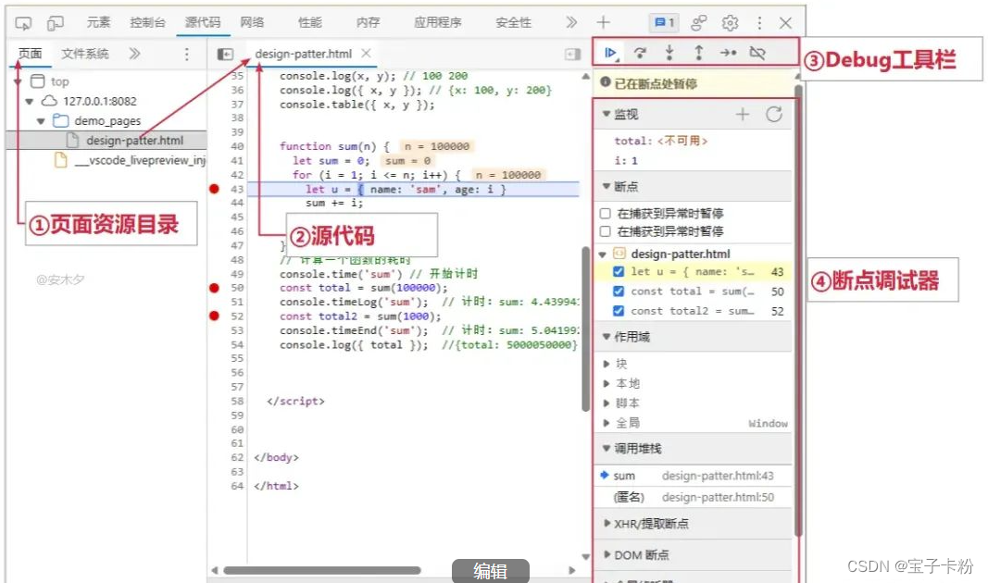Remove the breakpoint dot on line 43
The width and height of the screenshot is (988, 583).
(x=214, y=189)
